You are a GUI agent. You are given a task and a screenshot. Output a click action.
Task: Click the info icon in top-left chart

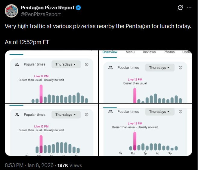[87, 64]
